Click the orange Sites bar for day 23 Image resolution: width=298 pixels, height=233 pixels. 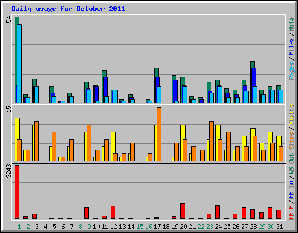(x=211, y=141)
